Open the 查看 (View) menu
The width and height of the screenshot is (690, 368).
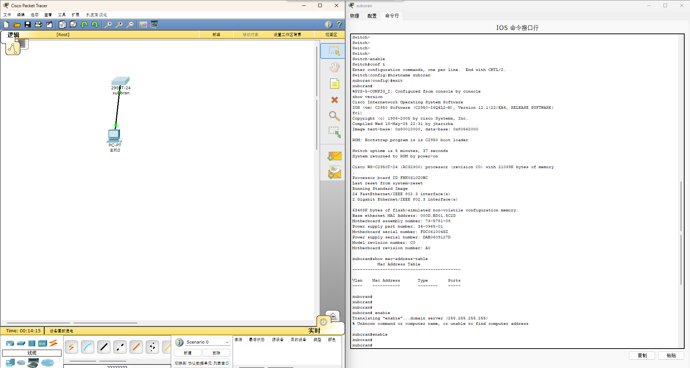point(48,15)
